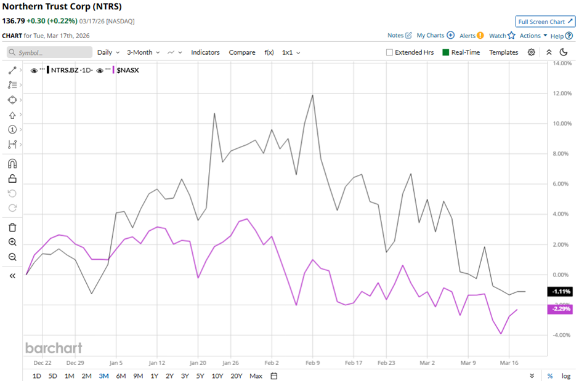This screenshot has height=381, width=579.
Task: Select the 6M range
Action: point(121,376)
